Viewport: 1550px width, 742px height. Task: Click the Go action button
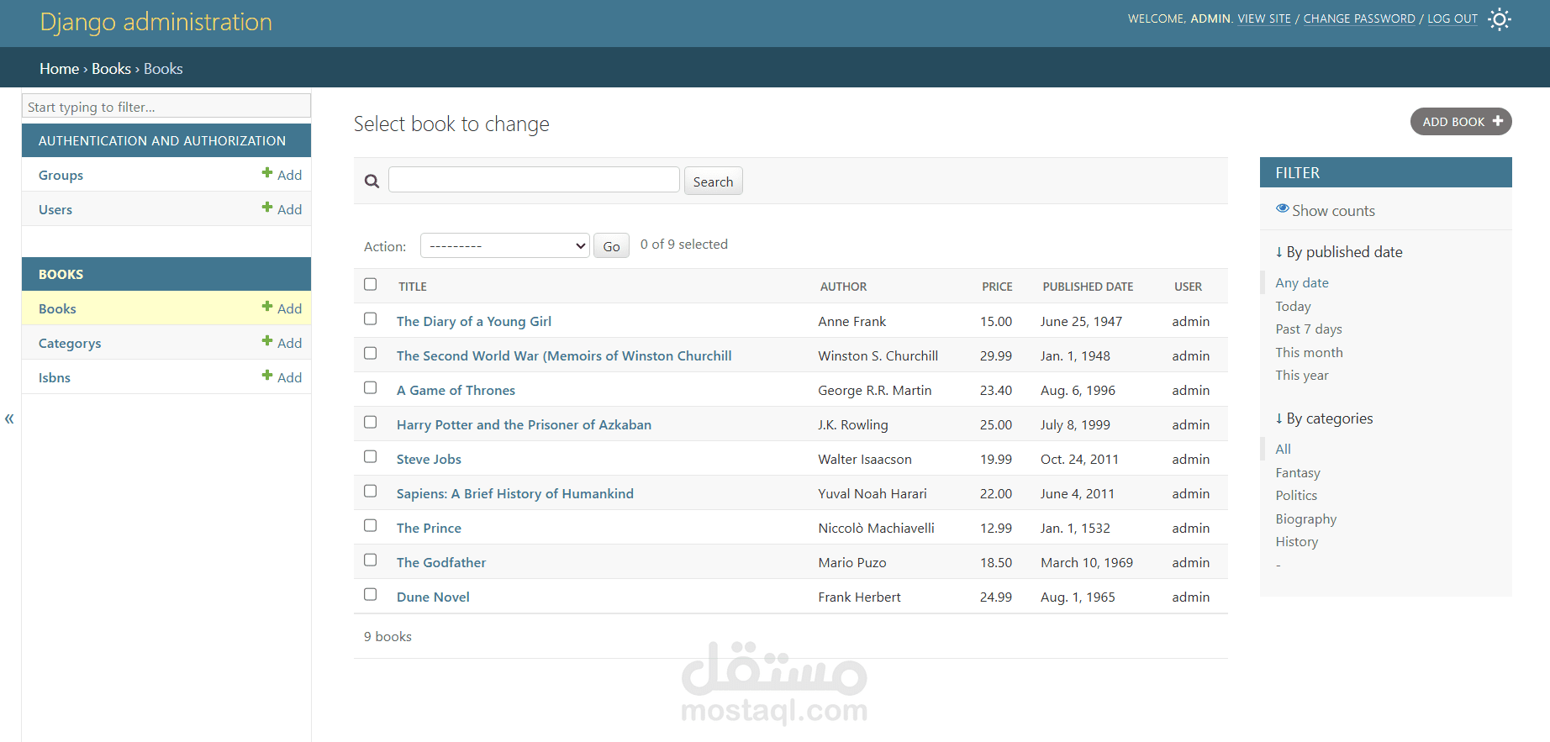coord(611,246)
